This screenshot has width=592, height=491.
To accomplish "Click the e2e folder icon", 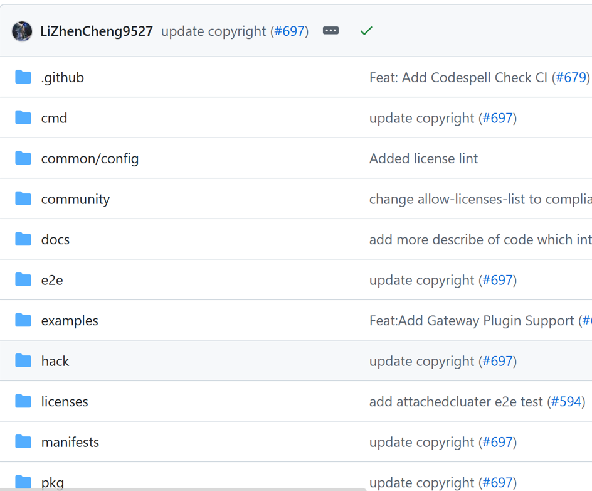I will tap(23, 279).
